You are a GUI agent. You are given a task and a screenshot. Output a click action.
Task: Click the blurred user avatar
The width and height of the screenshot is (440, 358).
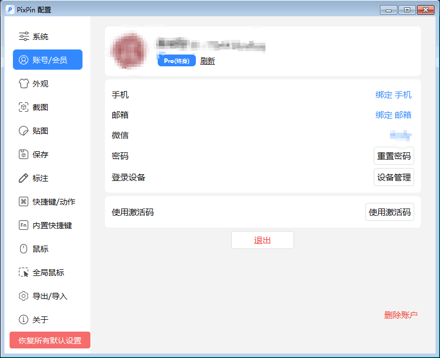129,51
